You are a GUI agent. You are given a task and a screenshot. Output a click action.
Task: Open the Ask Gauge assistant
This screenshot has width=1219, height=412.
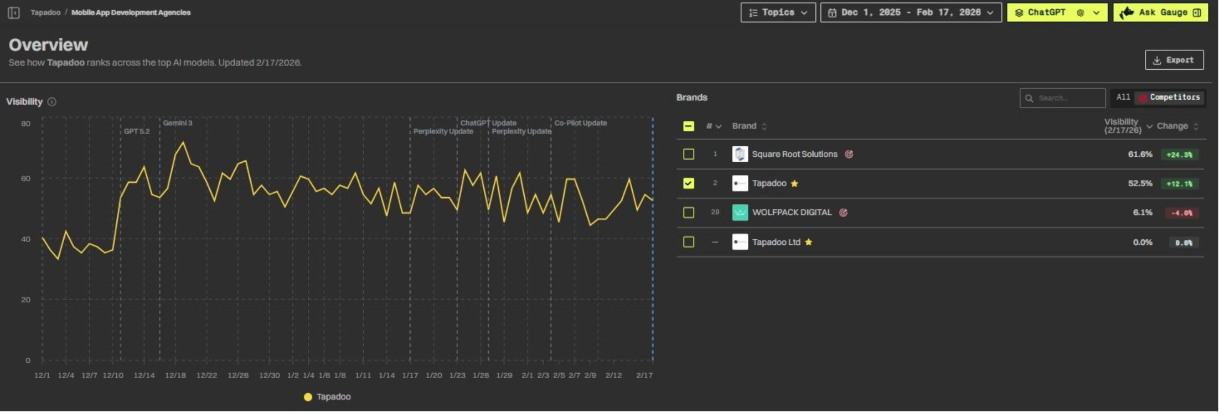click(1160, 13)
